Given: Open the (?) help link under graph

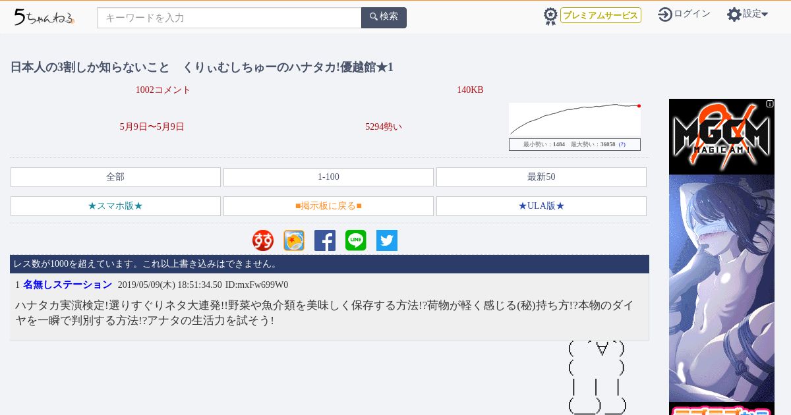Looking at the screenshot, I should coord(622,144).
